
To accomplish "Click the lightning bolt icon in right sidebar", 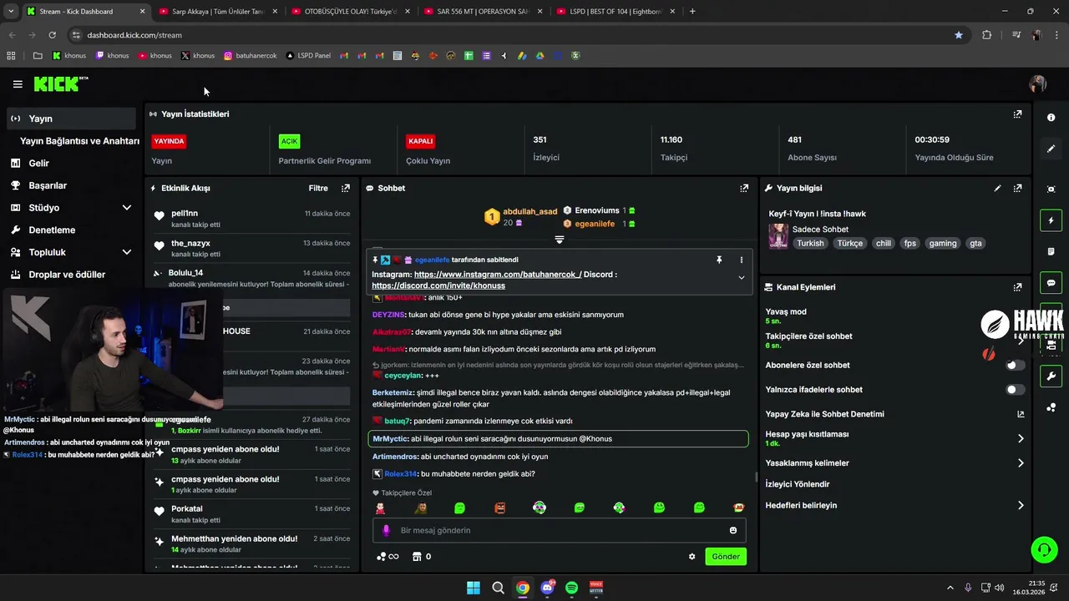I will click(x=1051, y=220).
